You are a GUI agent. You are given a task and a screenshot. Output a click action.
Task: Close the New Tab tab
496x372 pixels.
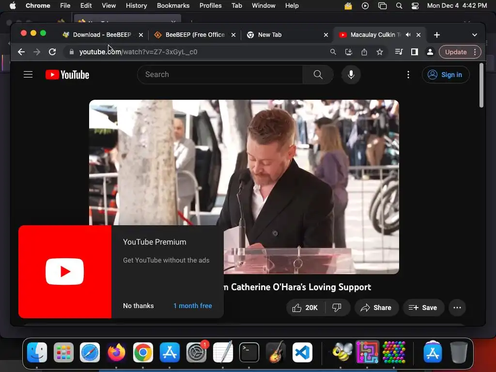point(326,35)
